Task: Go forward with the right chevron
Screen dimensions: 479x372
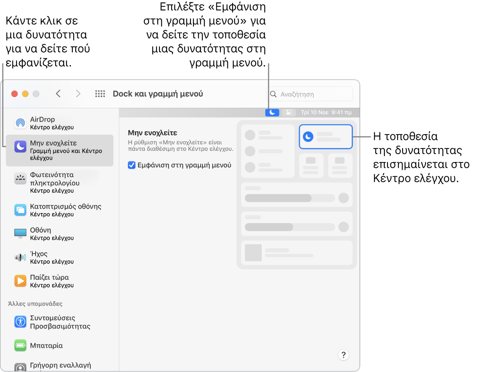Action: (78, 93)
